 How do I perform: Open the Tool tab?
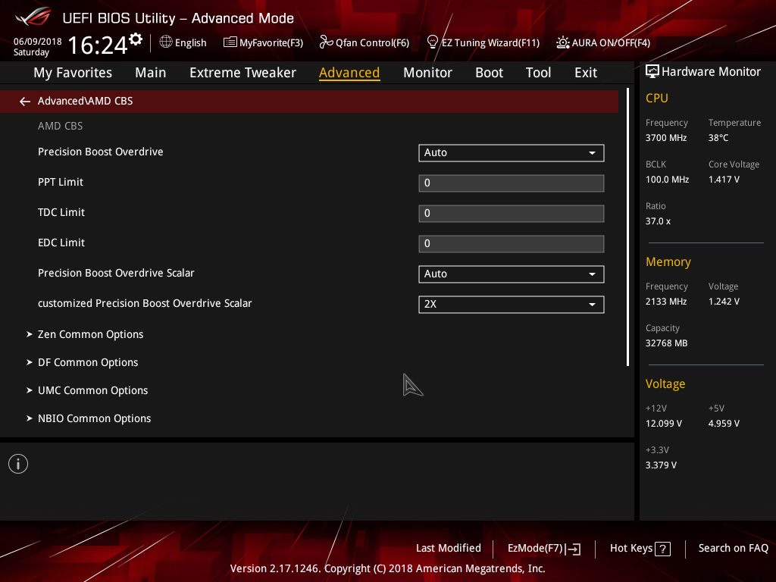point(538,73)
